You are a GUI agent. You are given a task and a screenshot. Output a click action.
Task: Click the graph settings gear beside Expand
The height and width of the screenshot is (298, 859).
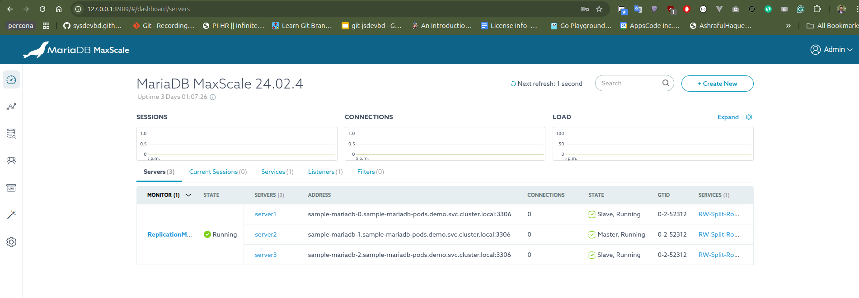[x=749, y=117]
